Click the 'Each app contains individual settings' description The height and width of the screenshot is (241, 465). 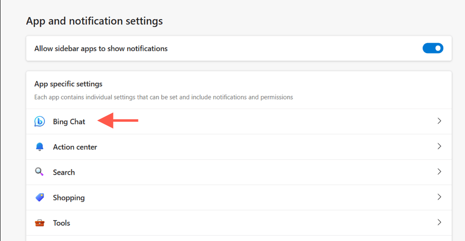tap(163, 97)
